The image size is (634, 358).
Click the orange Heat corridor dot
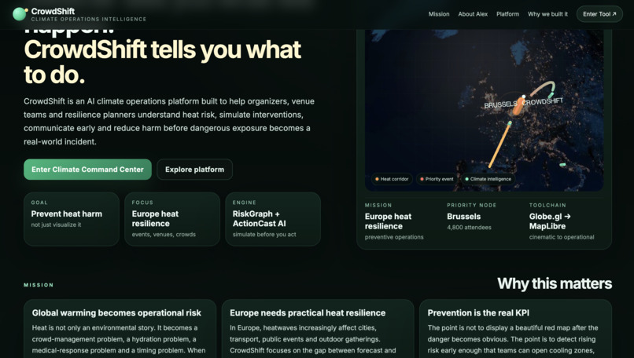pos(377,179)
